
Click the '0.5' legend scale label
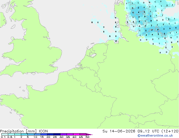10,137
